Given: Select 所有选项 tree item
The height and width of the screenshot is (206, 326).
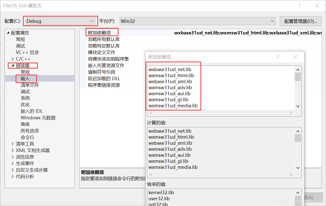Looking at the screenshot, I should pyautogui.click(x=30, y=131).
